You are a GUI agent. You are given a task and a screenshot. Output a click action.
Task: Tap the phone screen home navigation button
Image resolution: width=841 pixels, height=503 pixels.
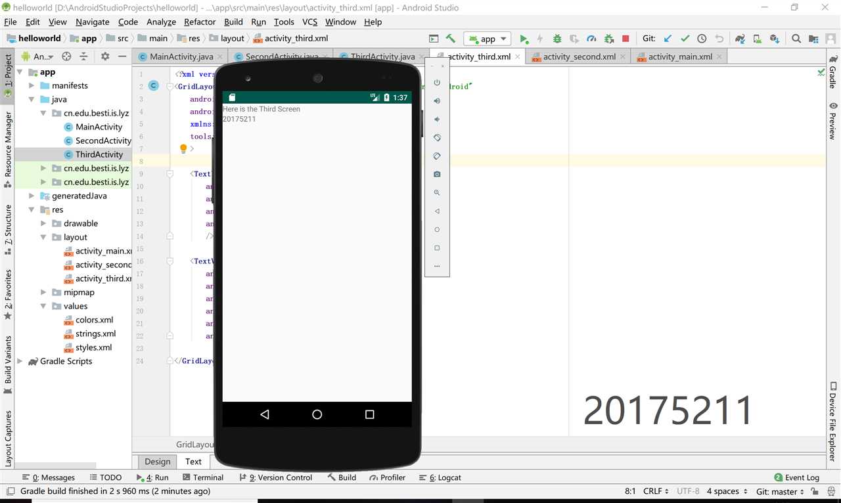click(317, 414)
